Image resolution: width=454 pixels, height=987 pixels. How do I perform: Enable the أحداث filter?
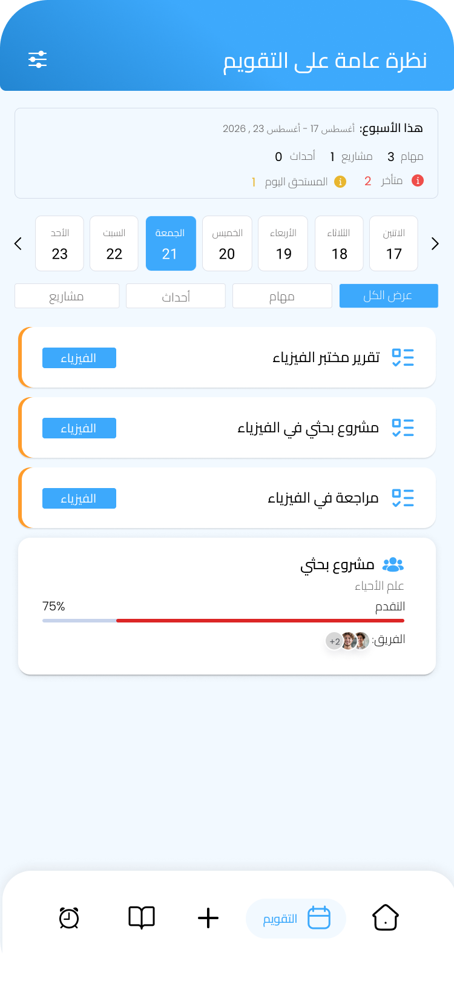(x=176, y=295)
